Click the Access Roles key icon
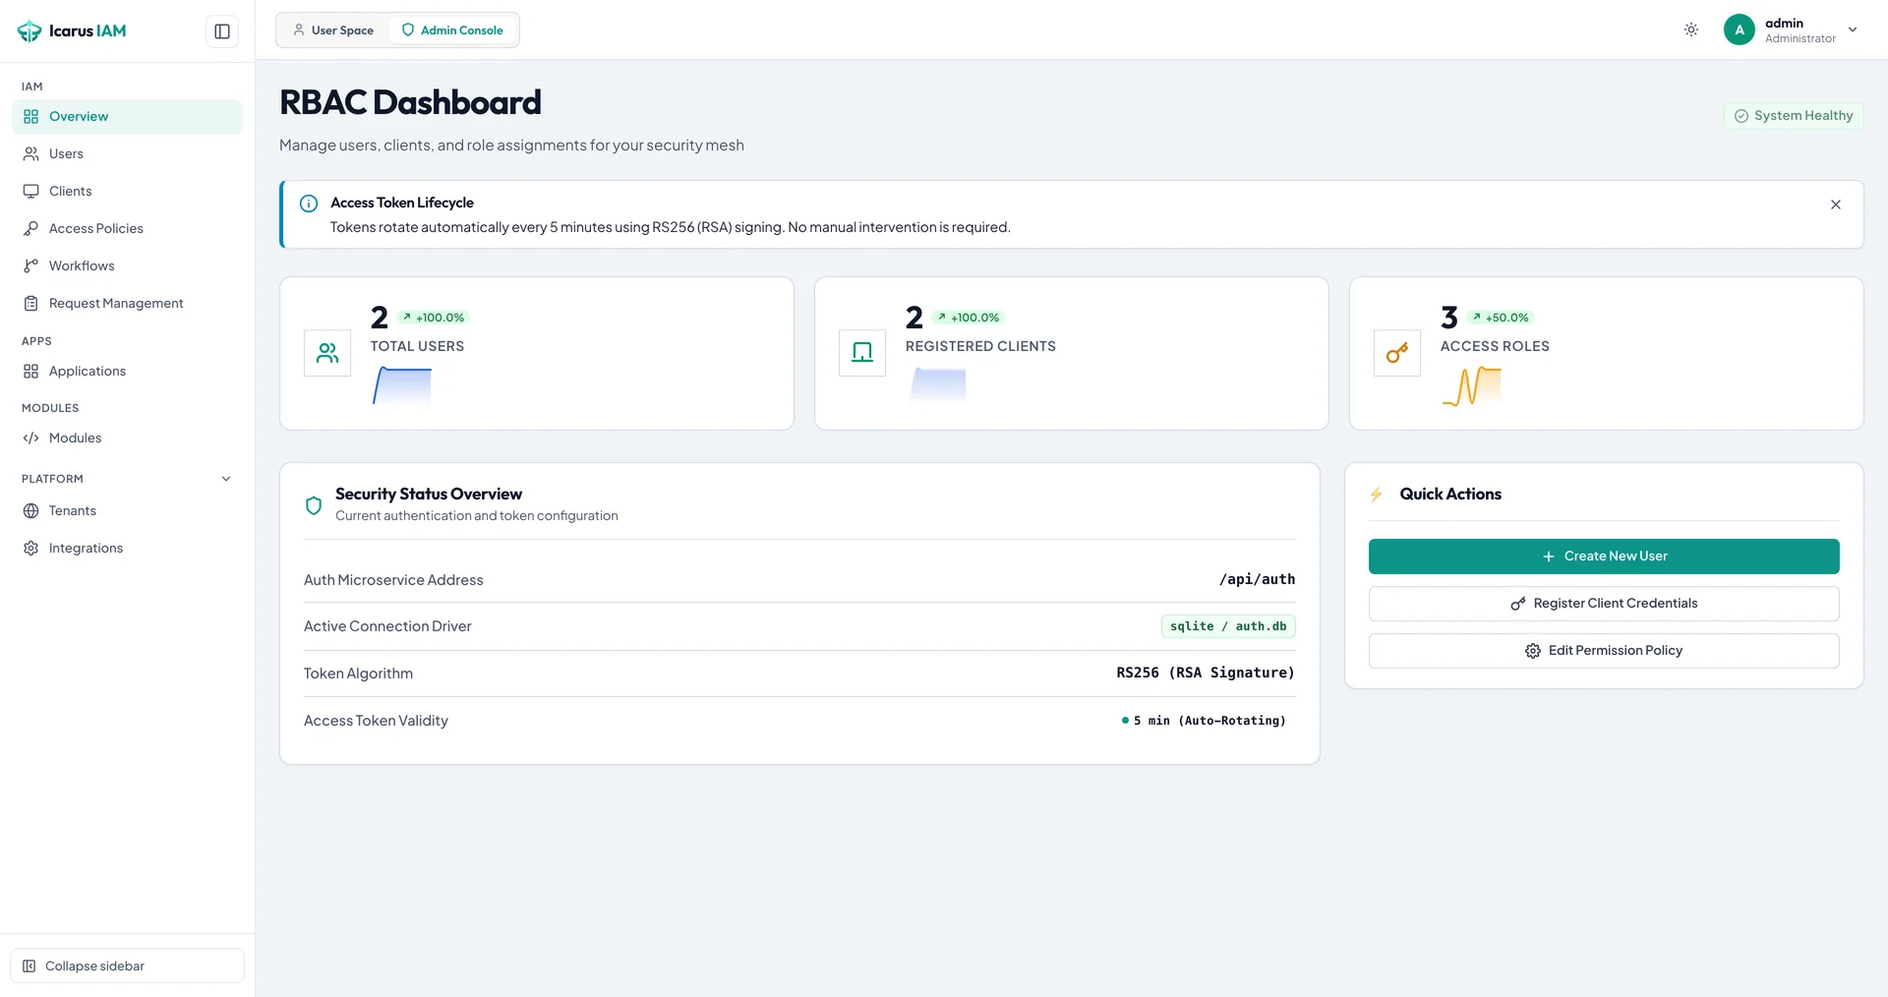This screenshot has width=1888, height=997. (1397, 353)
